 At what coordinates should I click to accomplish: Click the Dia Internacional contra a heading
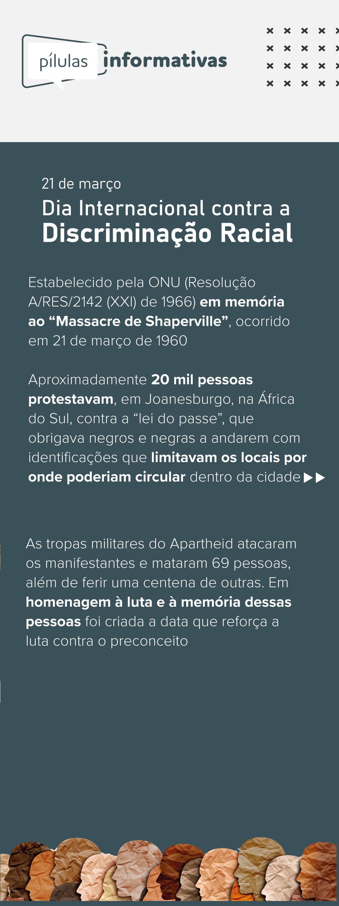pyautogui.click(x=166, y=208)
